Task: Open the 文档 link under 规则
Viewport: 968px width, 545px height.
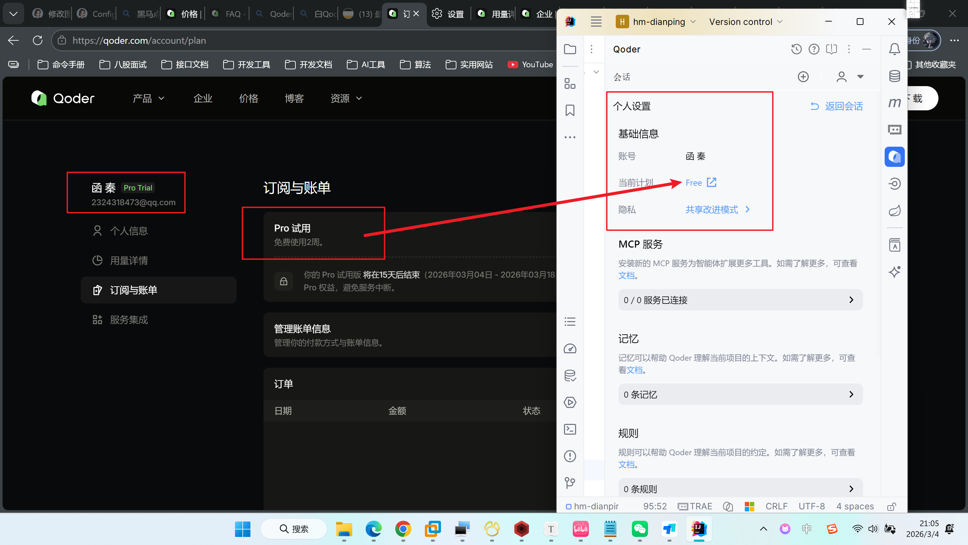Action: point(627,465)
